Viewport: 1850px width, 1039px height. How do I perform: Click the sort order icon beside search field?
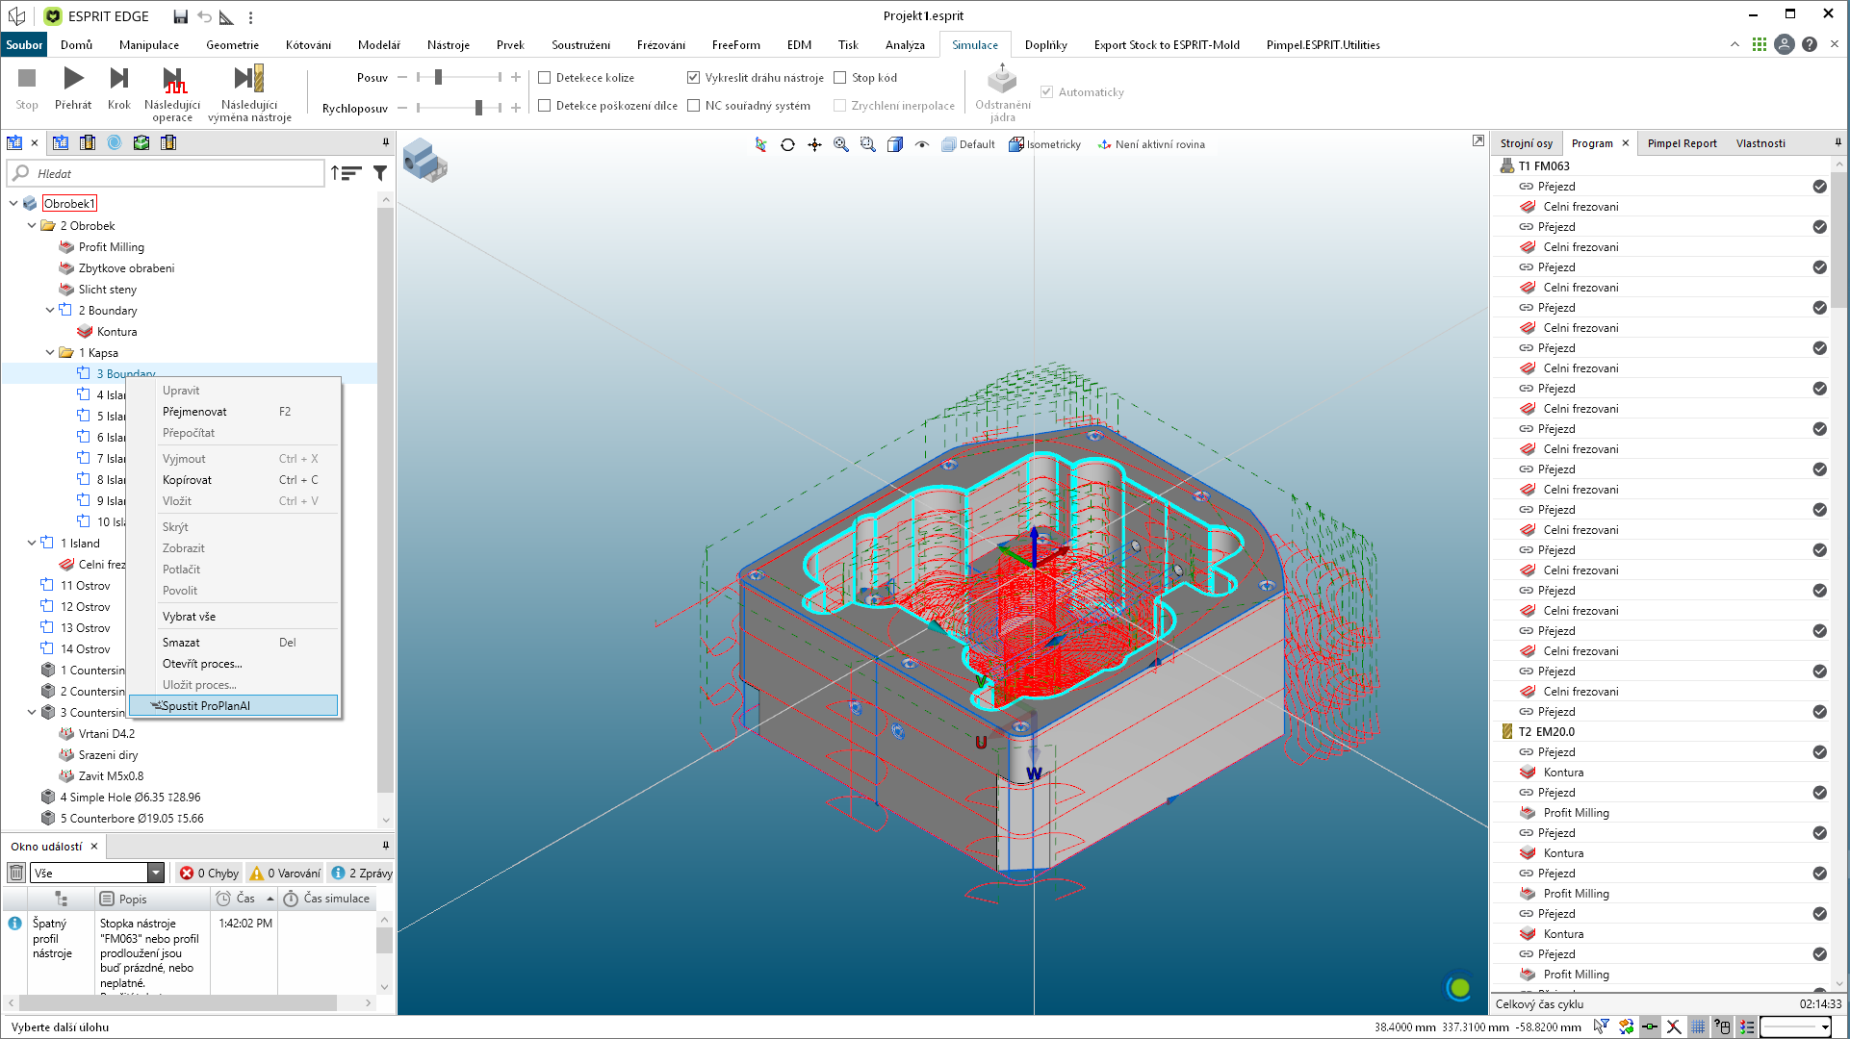click(x=347, y=173)
